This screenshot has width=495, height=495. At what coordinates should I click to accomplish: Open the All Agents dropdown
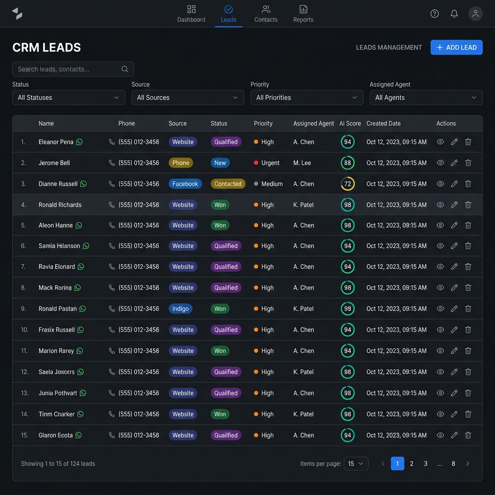click(x=426, y=98)
